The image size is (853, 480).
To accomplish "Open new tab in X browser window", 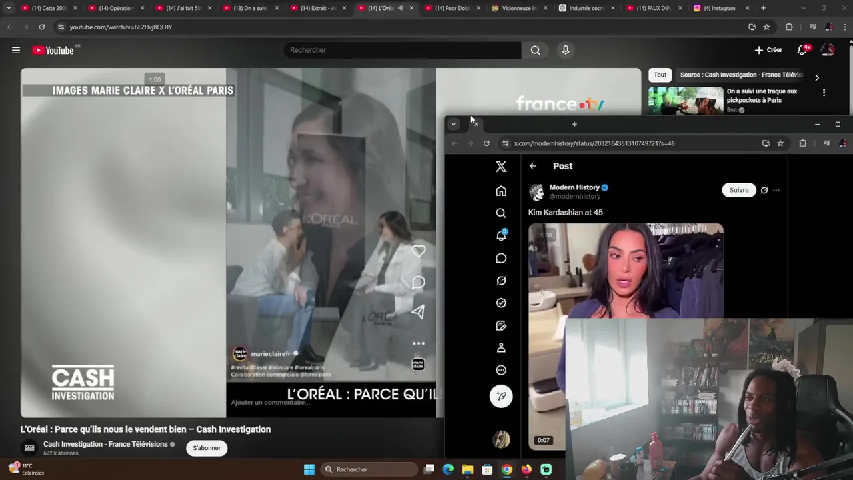I will (574, 124).
